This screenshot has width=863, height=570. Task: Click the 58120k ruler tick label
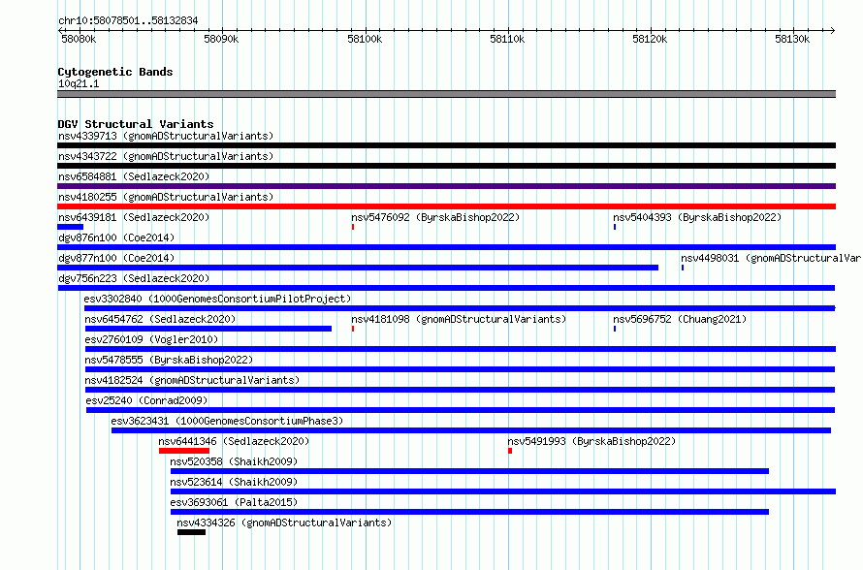click(650, 39)
